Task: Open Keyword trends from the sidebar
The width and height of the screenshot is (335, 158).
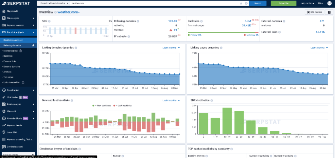Action: [14, 125]
